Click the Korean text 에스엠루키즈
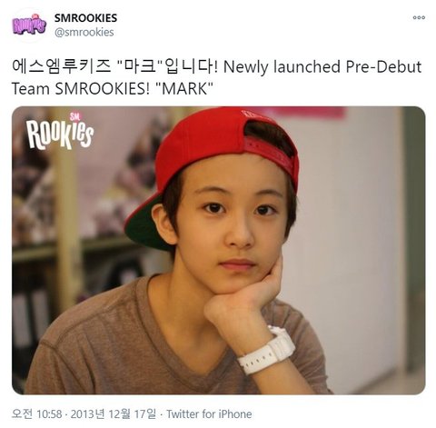The image size is (436, 428). (x=62, y=67)
